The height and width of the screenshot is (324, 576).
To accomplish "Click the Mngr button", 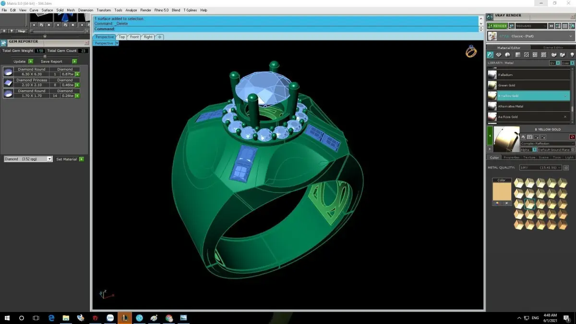I will pyautogui.click(x=22, y=31).
